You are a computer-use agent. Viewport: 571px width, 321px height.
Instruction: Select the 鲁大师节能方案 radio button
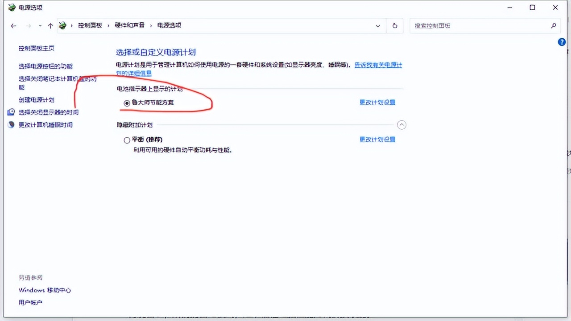127,103
